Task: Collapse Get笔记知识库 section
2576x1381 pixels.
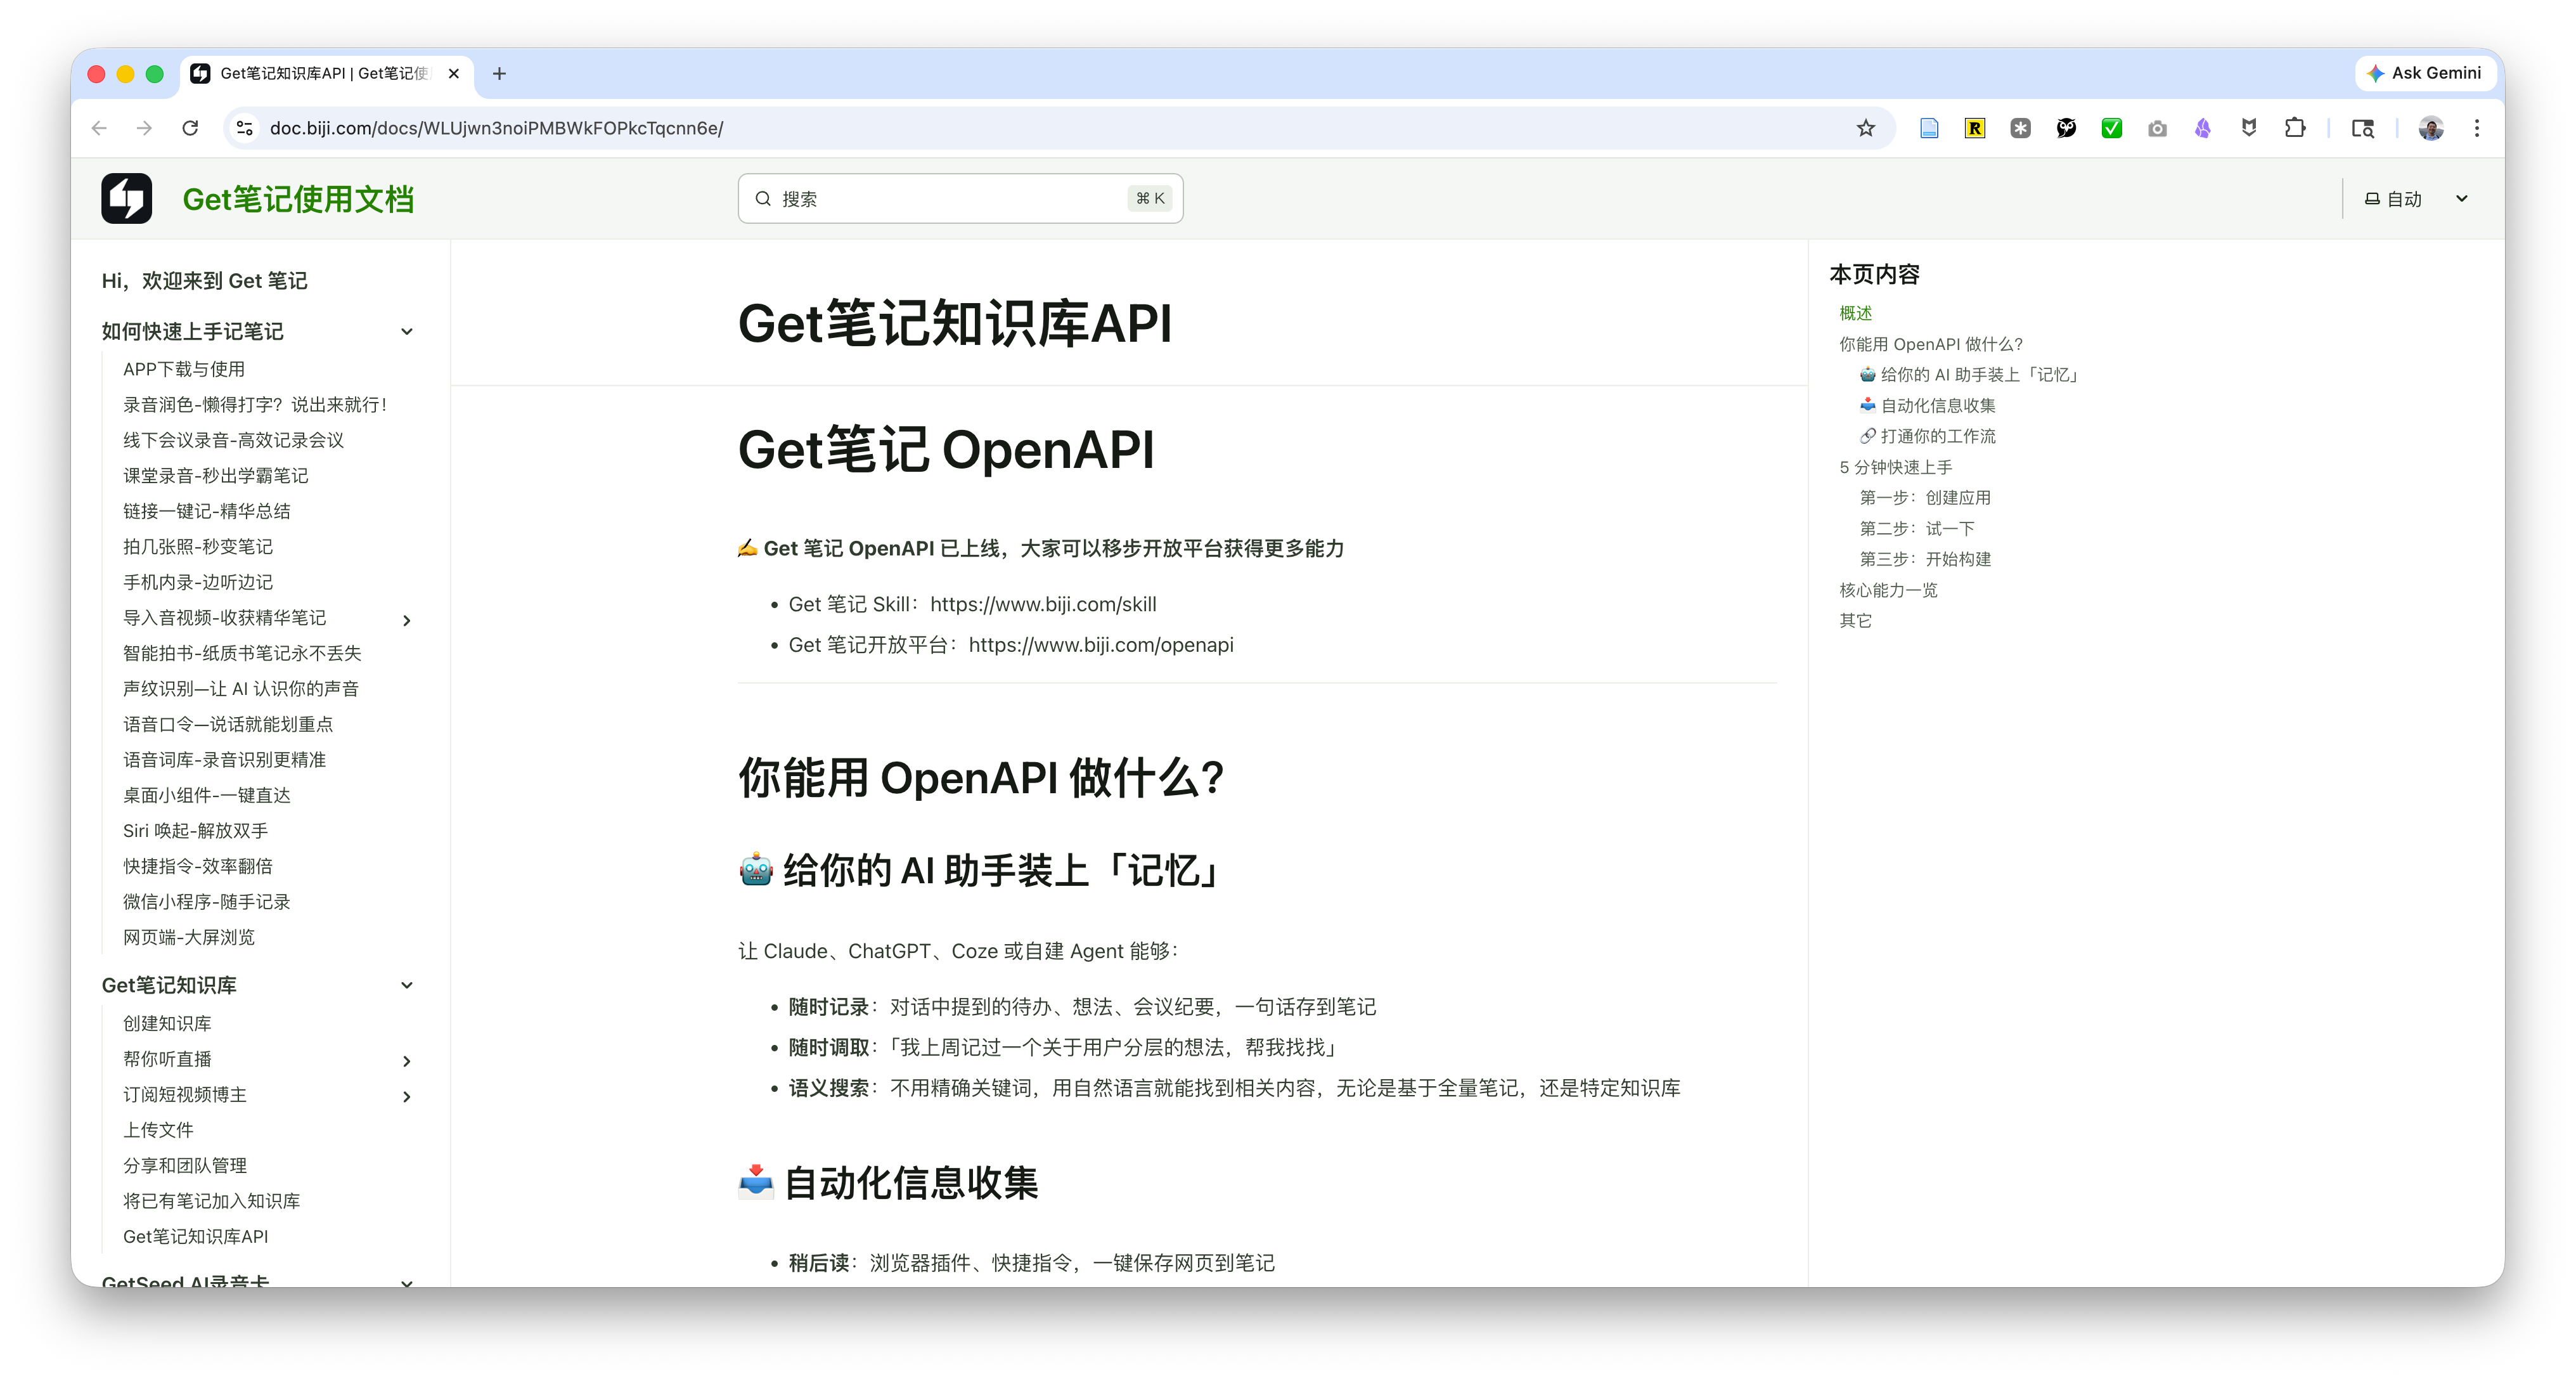Action: pos(406,985)
